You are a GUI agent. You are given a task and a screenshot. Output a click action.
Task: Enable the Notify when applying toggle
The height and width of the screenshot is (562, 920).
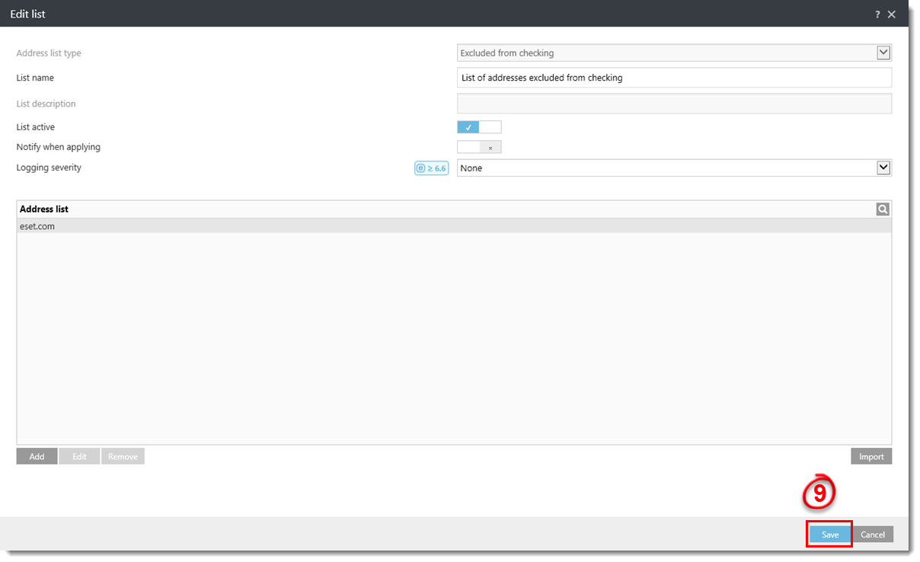[x=479, y=148]
